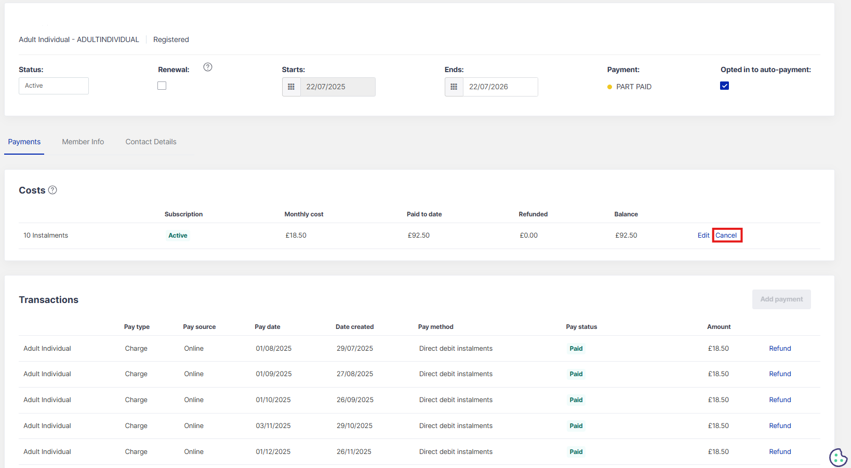Cancel the 10 Instalments subscription

coord(726,235)
